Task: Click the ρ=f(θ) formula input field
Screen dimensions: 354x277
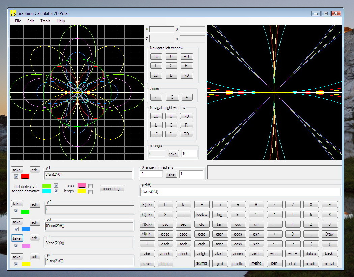Action: click(240, 192)
